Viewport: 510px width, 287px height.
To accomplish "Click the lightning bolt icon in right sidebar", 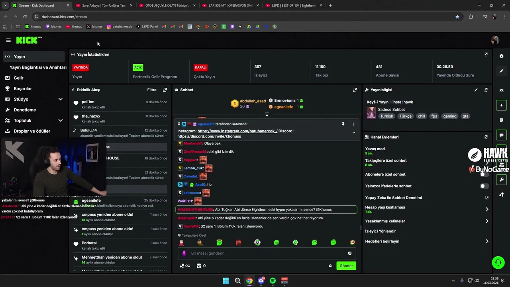I will [x=501, y=105].
